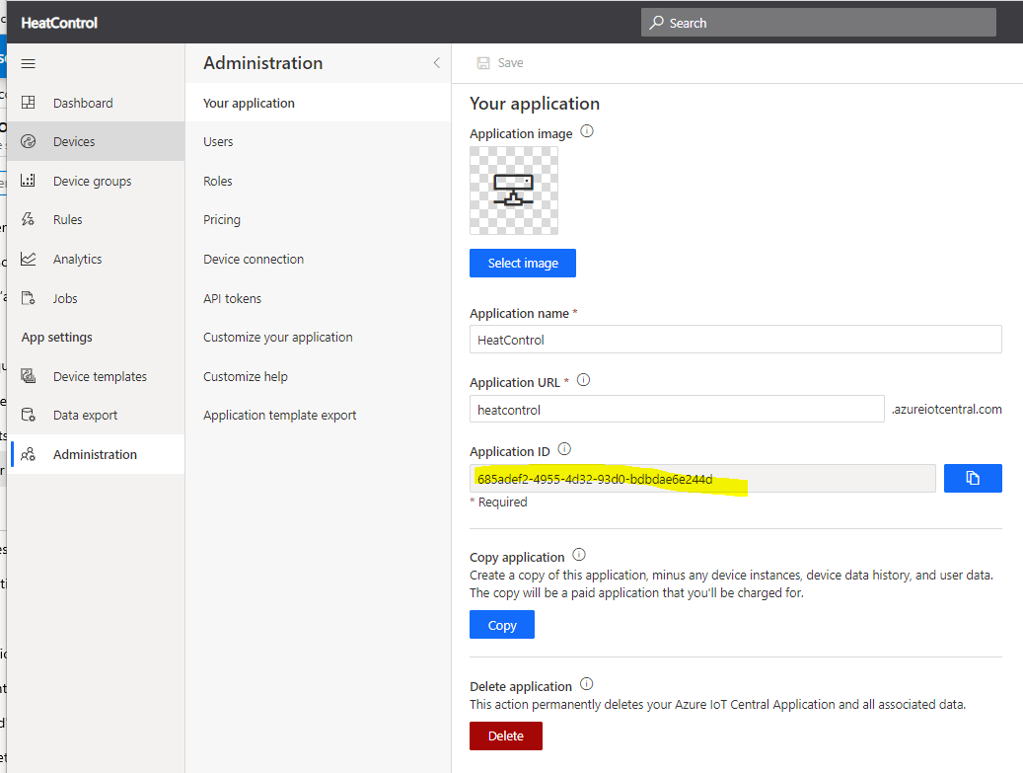Open the Rules section
Image resolution: width=1023 pixels, height=773 pixels.
pyautogui.click(x=96, y=219)
